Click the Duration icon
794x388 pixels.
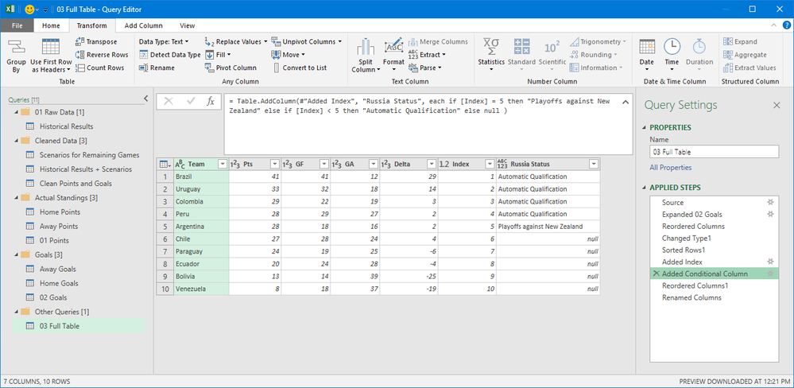point(699,47)
